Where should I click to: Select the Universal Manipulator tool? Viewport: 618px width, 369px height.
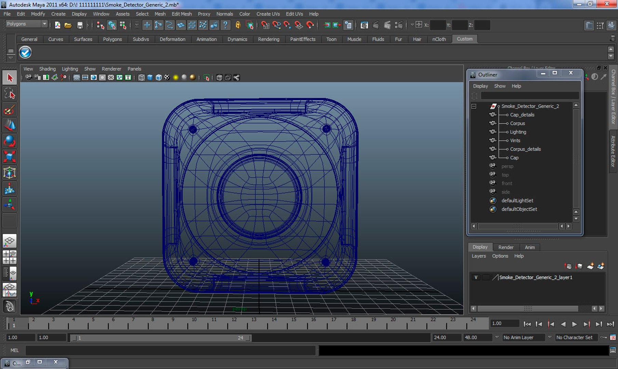tap(10, 173)
